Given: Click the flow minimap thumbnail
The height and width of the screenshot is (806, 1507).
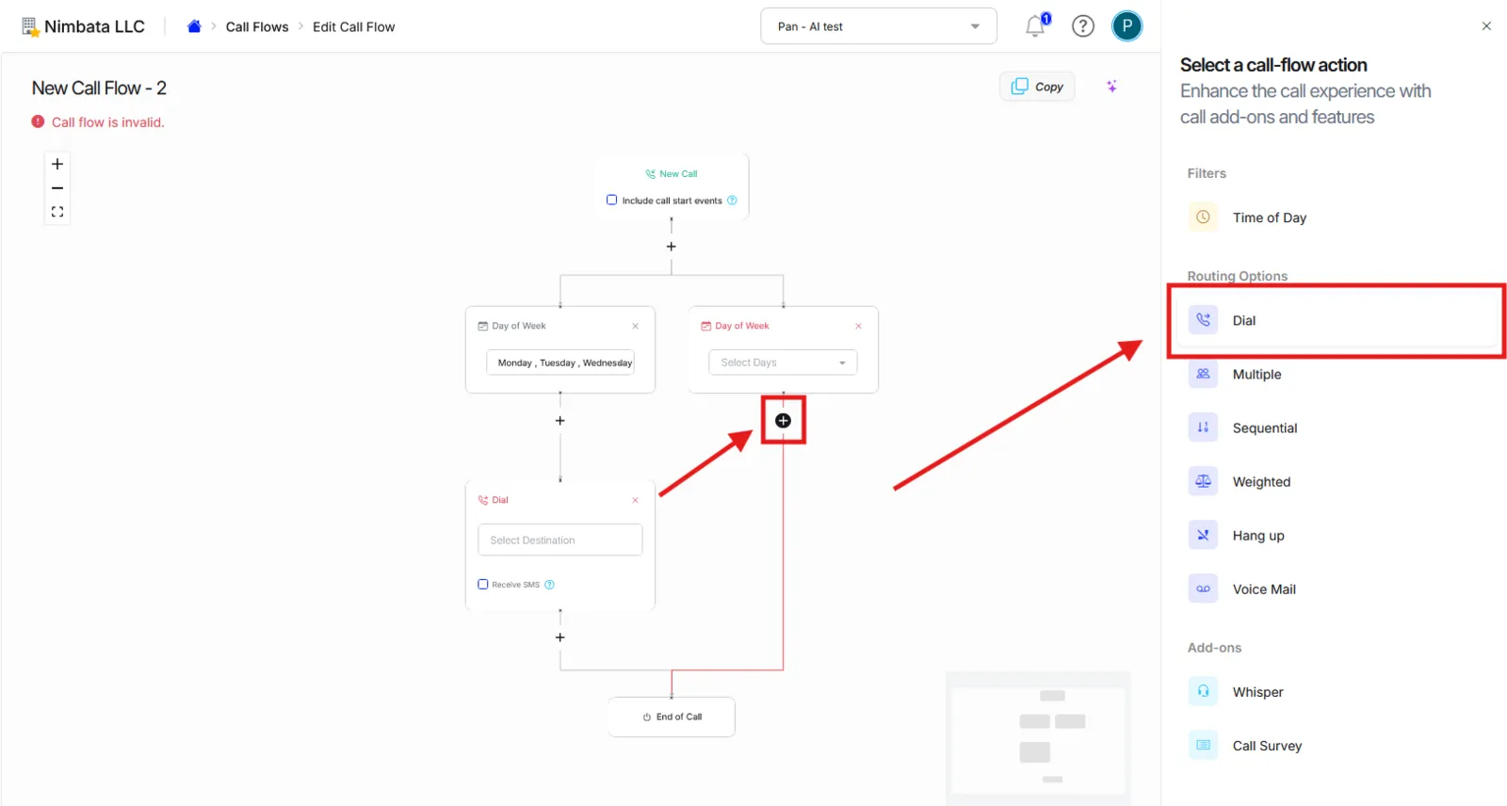Looking at the screenshot, I should [x=1038, y=738].
